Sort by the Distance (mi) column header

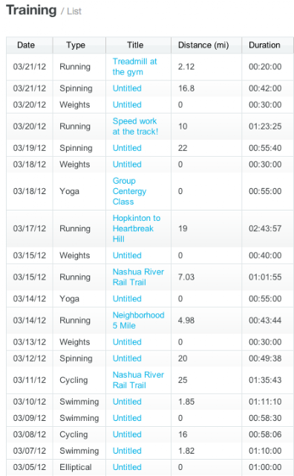coord(203,45)
